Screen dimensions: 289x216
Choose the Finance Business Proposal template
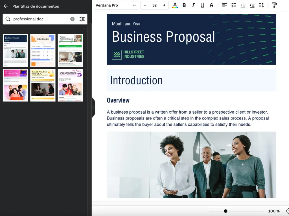70,50
